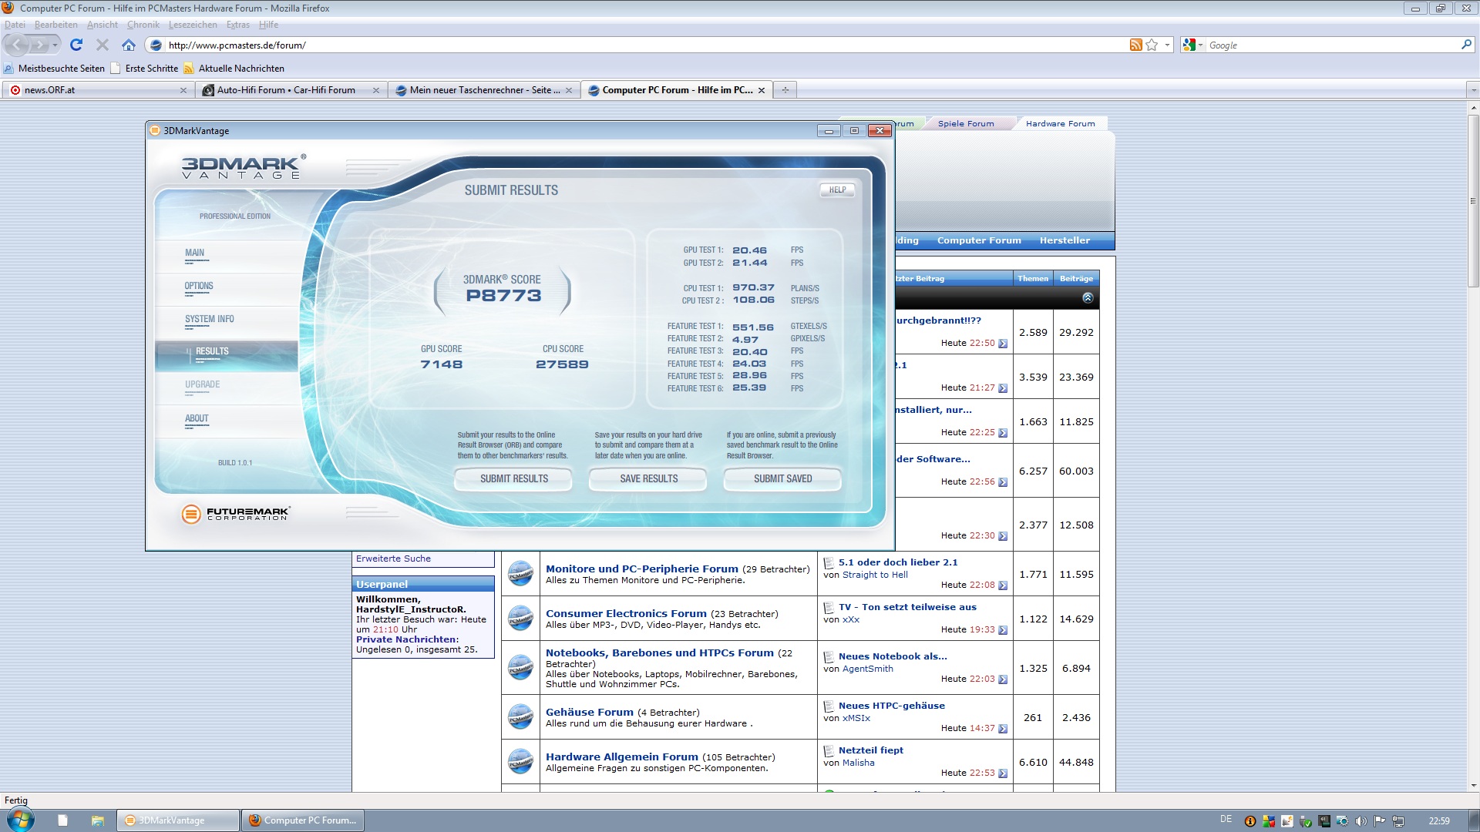Open Consumer Electronics Forum
Screen dimensions: 1480x832
point(626,613)
